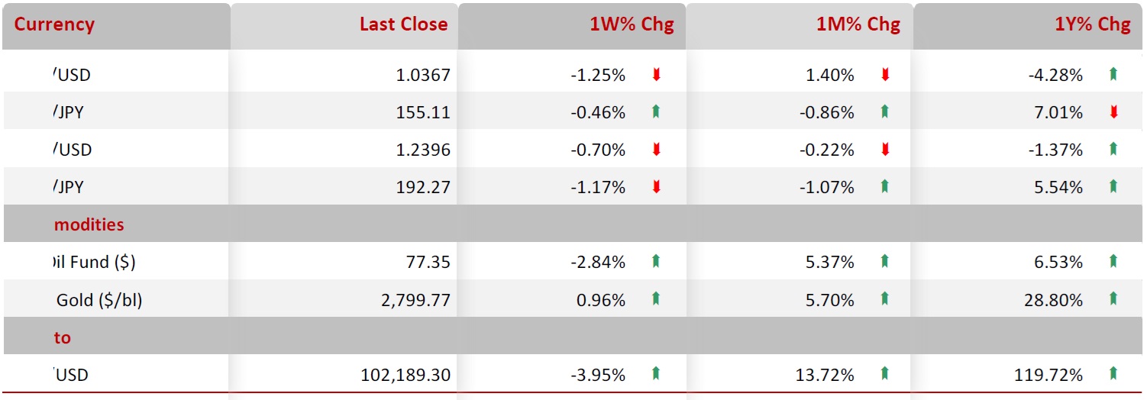Image resolution: width=1147 pixels, height=400 pixels.
Task: Click the green arrow beside -2.84%
Action: pyautogui.click(x=656, y=262)
